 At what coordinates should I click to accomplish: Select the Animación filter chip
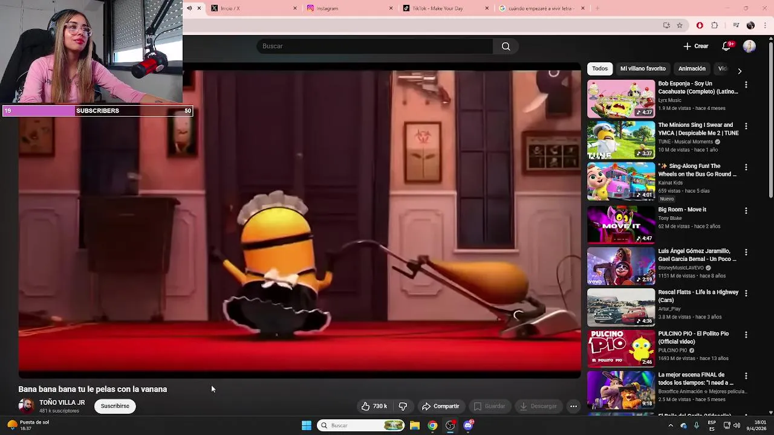tap(692, 68)
